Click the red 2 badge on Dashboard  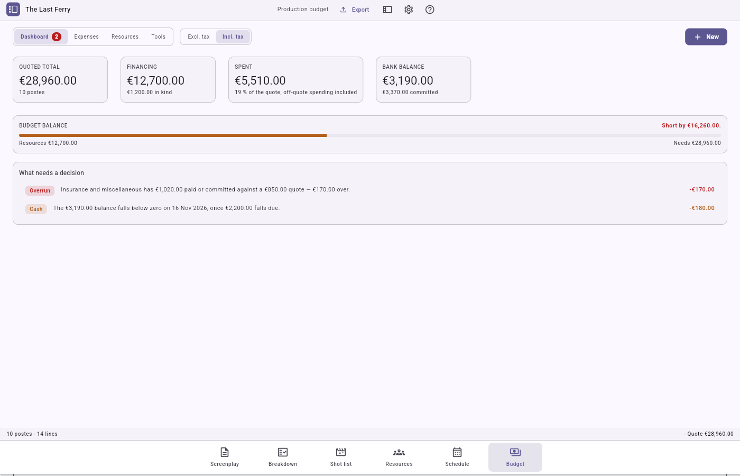pos(57,36)
